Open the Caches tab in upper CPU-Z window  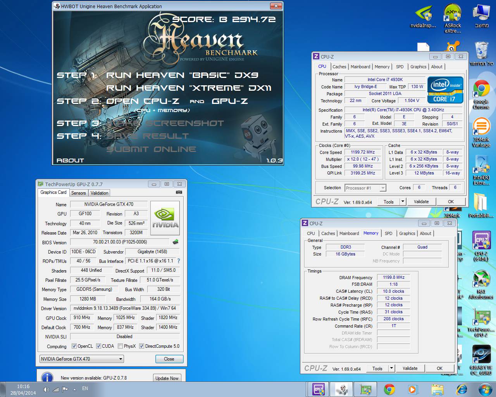click(339, 67)
